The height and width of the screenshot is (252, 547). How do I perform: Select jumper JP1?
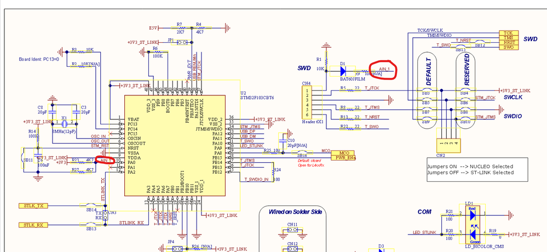(181, 42)
